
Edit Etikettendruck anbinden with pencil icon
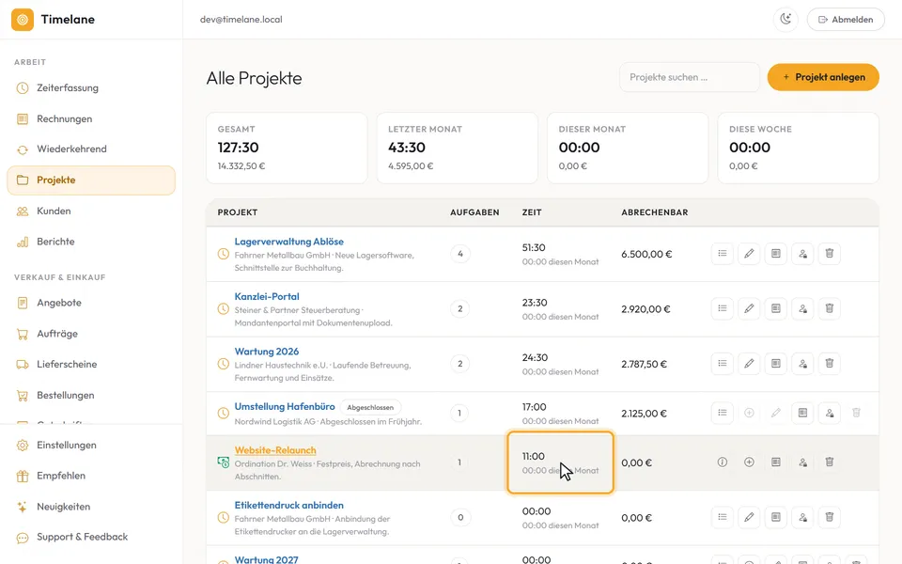pyautogui.click(x=749, y=517)
